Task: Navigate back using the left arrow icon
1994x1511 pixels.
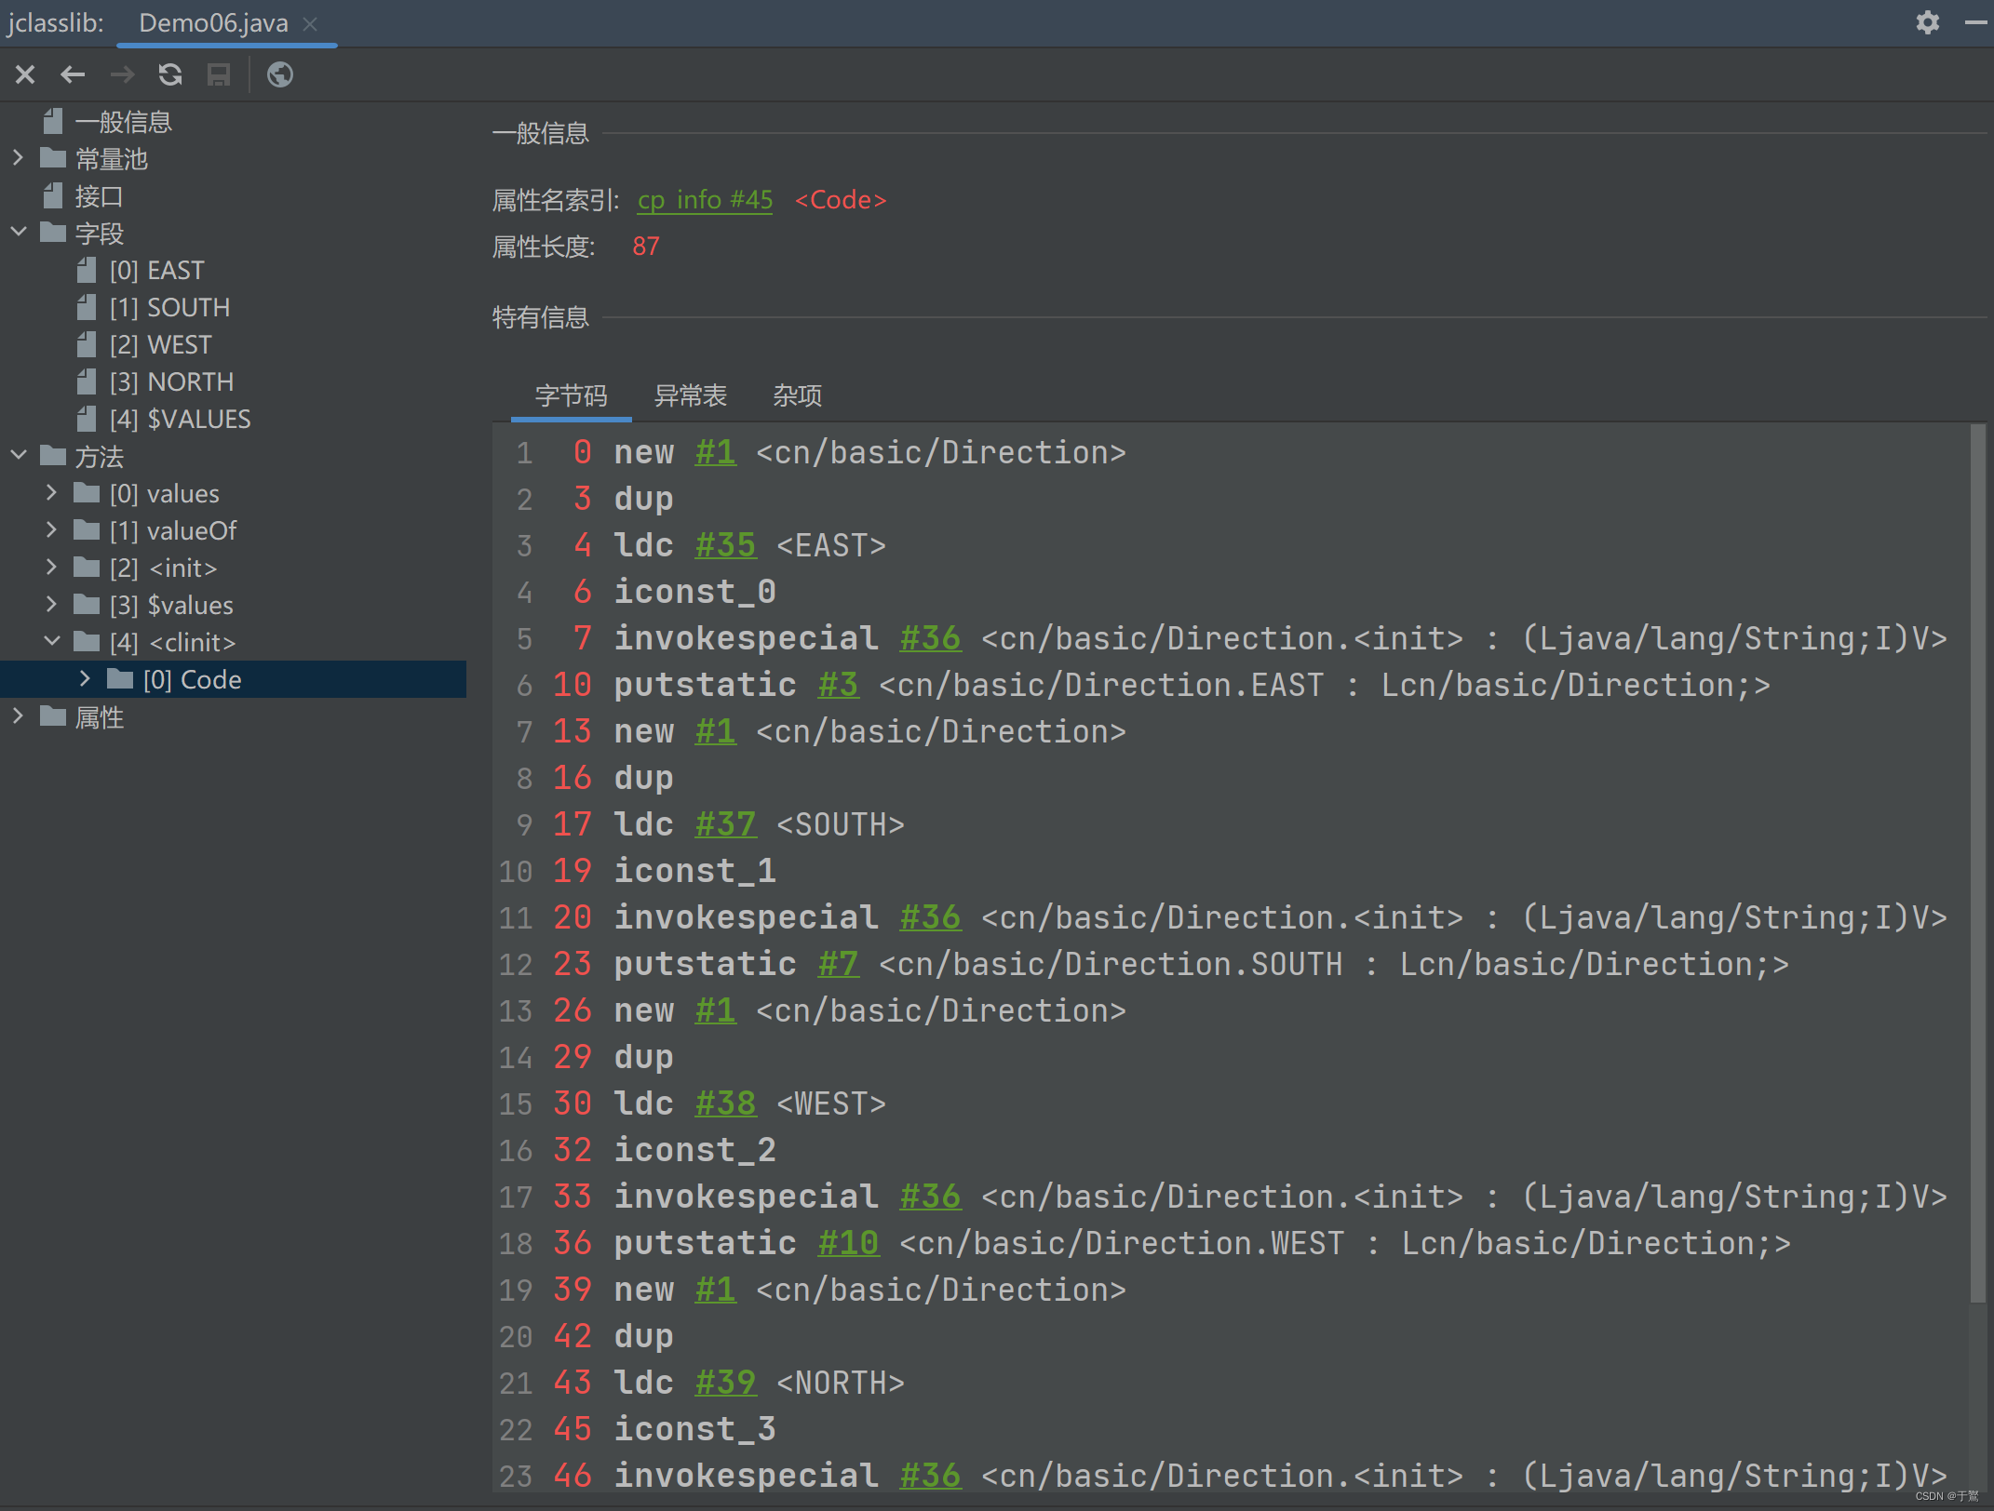Action: coord(73,74)
